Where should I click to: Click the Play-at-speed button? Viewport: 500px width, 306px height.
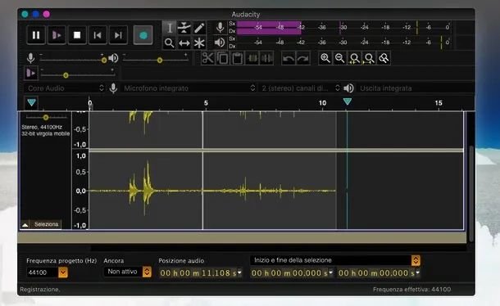pos(31,73)
